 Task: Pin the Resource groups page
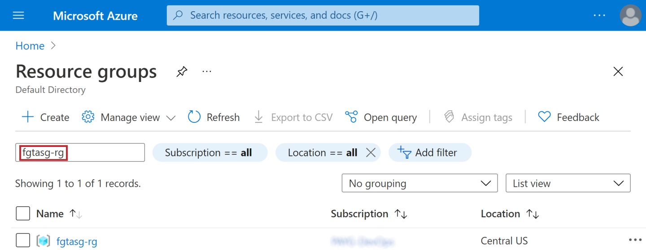pyautogui.click(x=182, y=72)
